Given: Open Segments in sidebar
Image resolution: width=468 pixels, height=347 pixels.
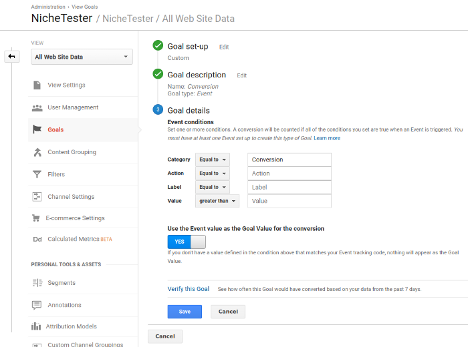Looking at the screenshot, I should pos(62,283).
